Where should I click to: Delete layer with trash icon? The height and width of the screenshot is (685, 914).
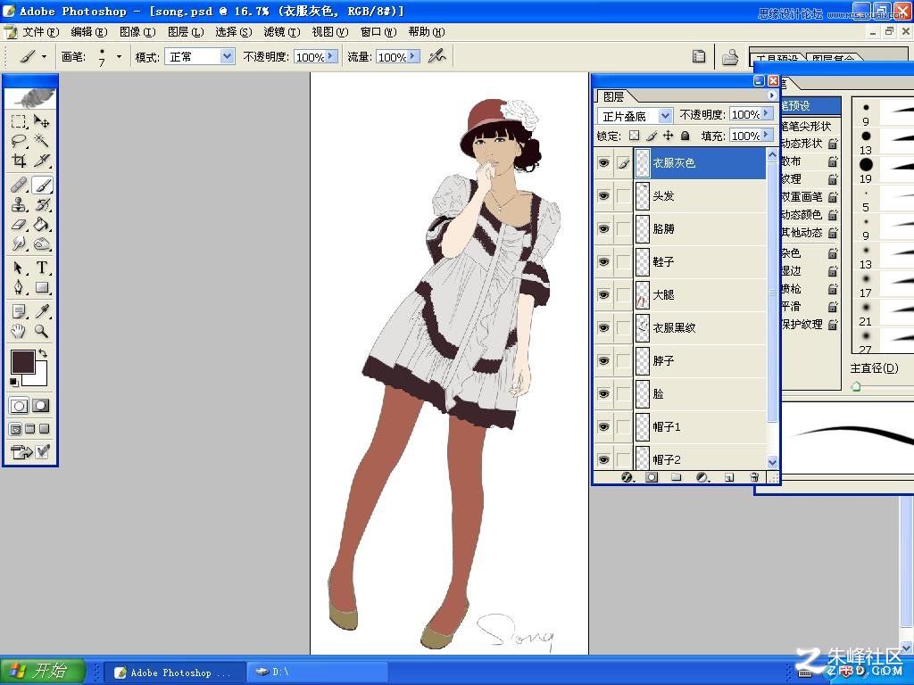[754, 477]
